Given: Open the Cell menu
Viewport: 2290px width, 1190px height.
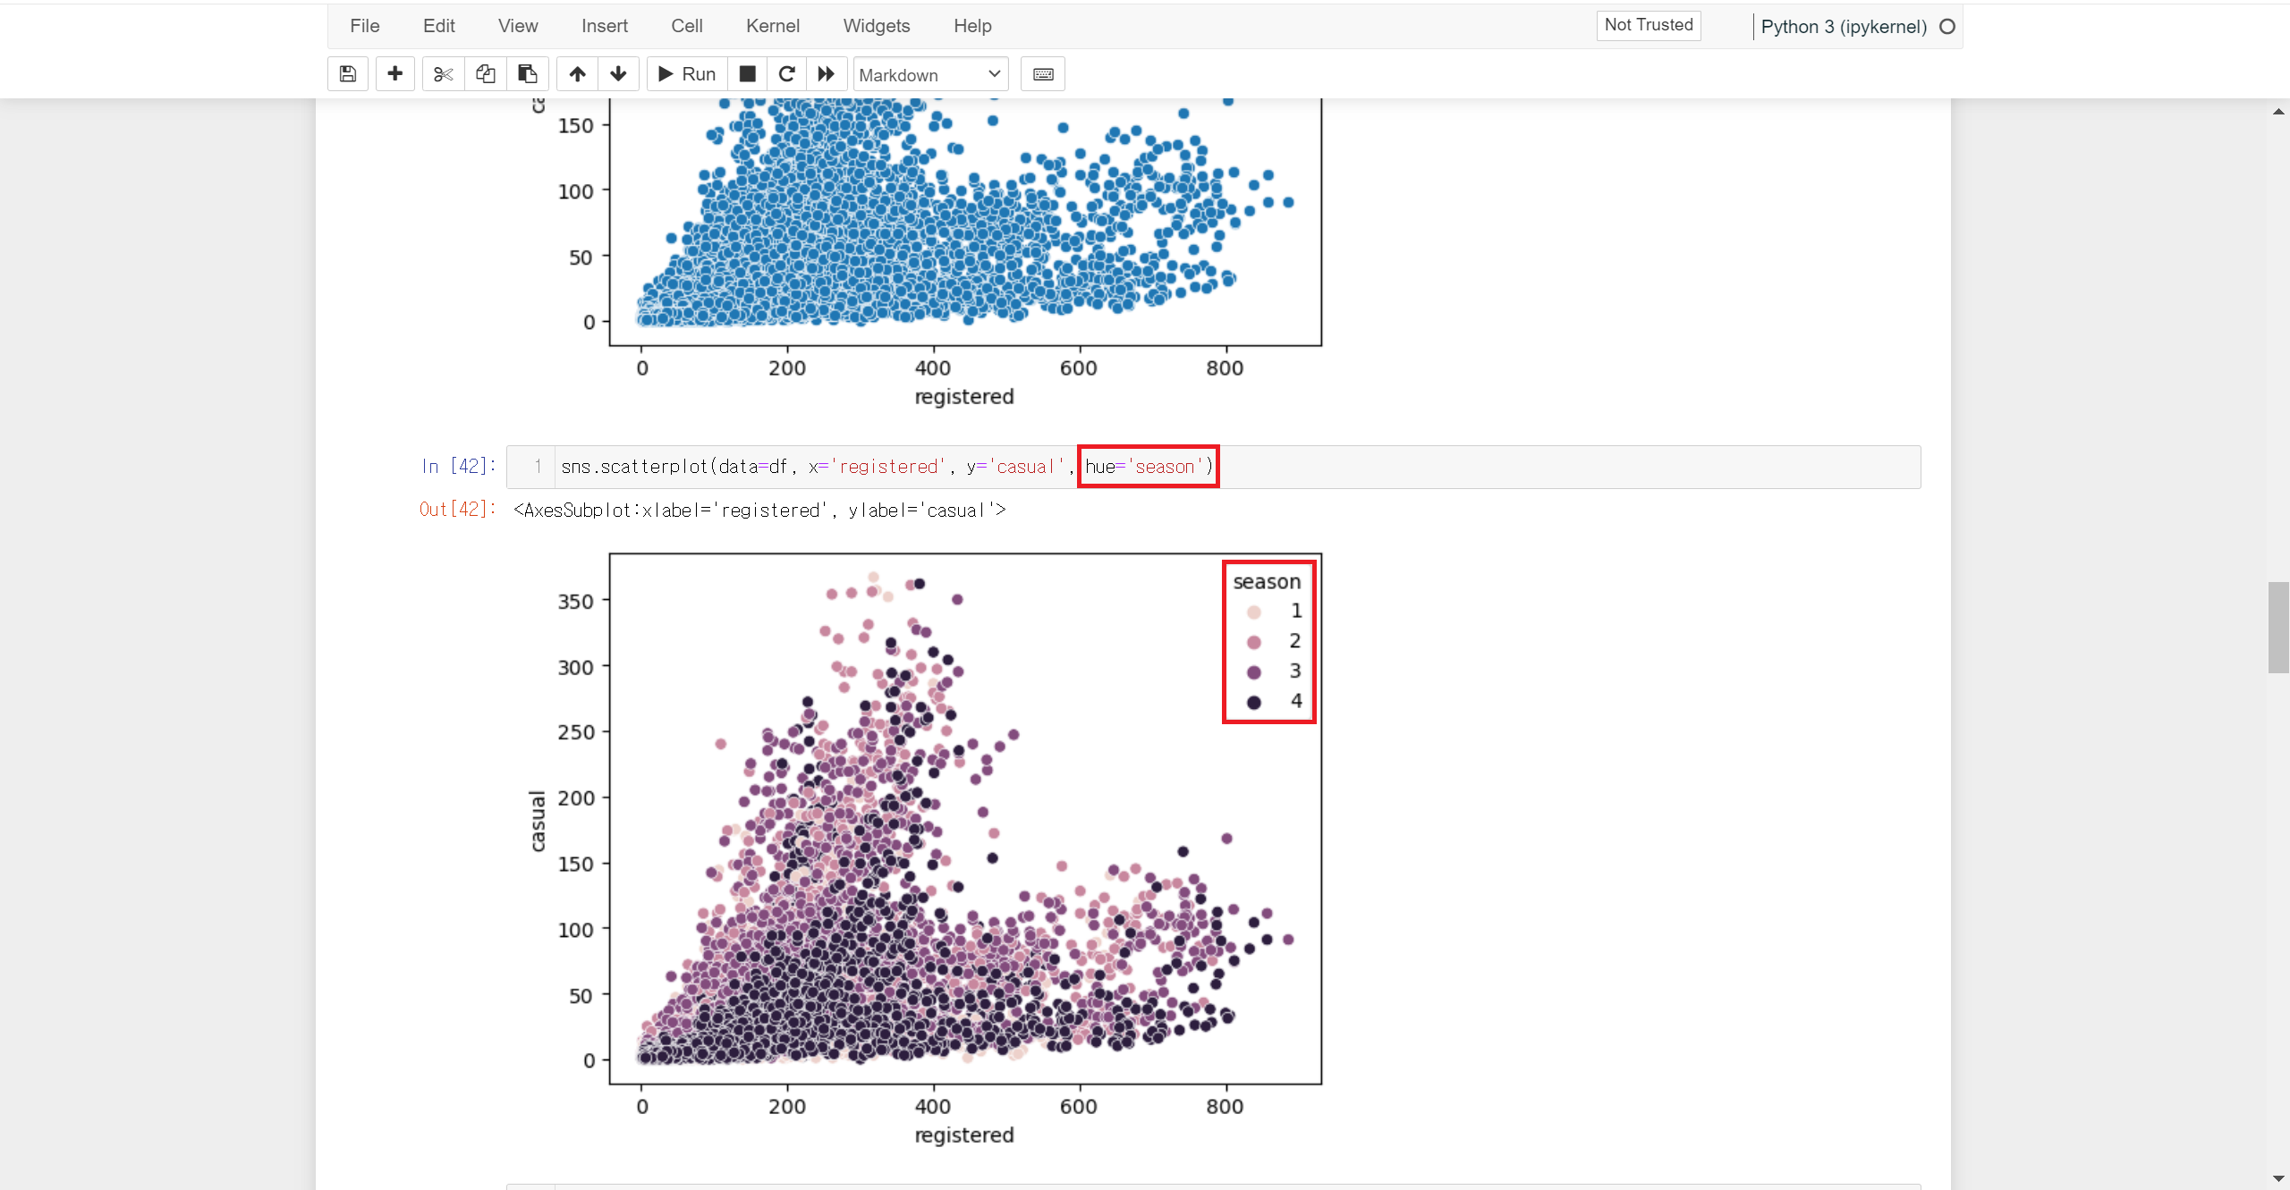Looking at the screenshot, I should coord(686,26).
